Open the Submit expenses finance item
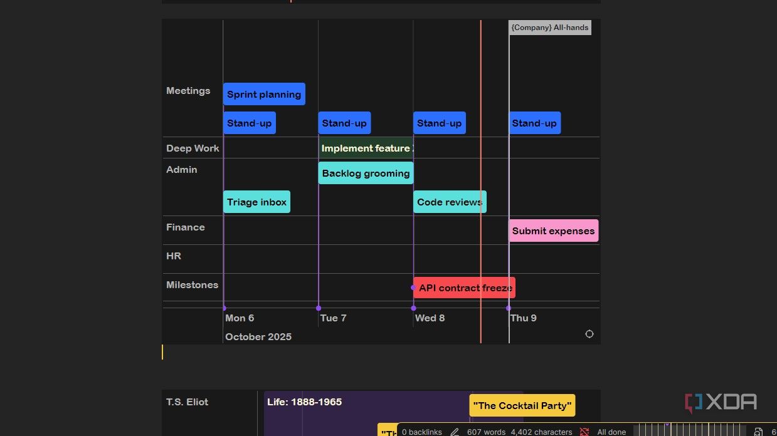The image size is (777, 436). [x=553, y=231]
